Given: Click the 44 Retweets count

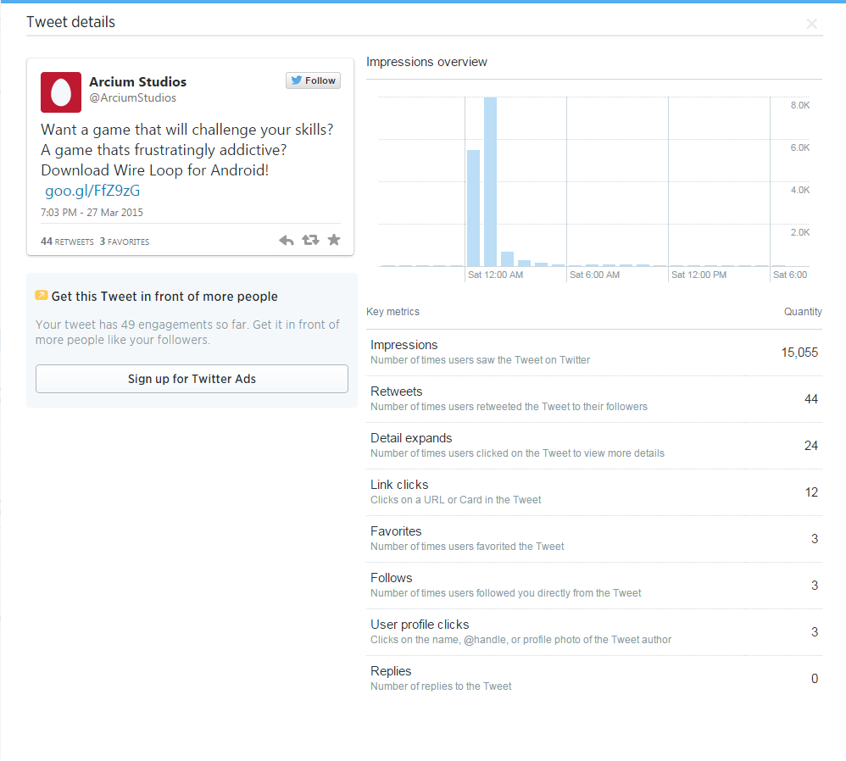Looking at the screenshot, I should (x=68, y=242).
